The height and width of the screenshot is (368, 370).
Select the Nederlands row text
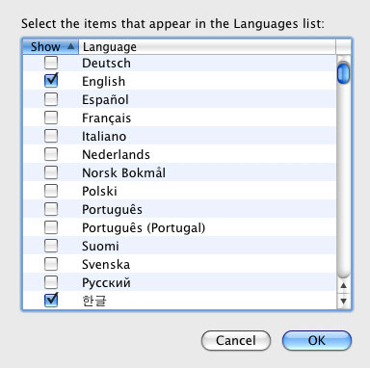[x=116, y=154]
